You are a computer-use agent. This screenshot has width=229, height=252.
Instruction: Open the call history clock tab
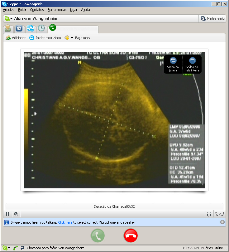(41, 28)
